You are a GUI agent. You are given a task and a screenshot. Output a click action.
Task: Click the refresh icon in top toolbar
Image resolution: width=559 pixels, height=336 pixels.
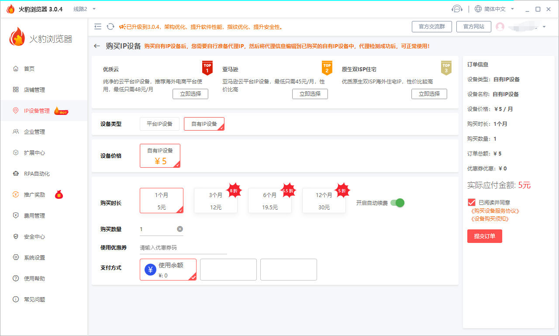(x=110, y=27)
